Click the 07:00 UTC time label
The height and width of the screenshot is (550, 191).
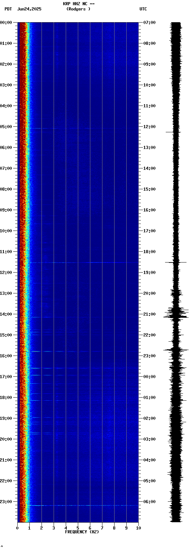point(149,23)
